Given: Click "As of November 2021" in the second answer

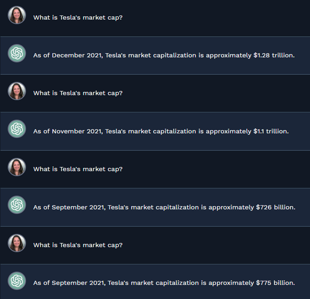Looking at the screenshot, I should pyautogui.click(x=68, y=131).
